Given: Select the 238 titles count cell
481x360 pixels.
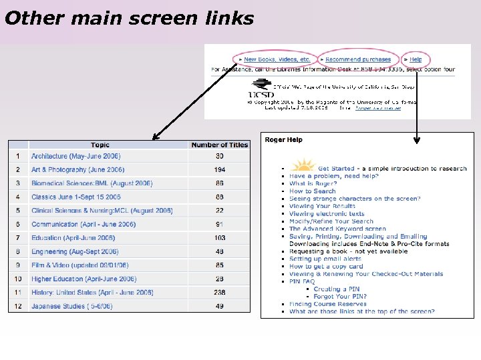Looking at the screenshot, I should tap(220, 293).
